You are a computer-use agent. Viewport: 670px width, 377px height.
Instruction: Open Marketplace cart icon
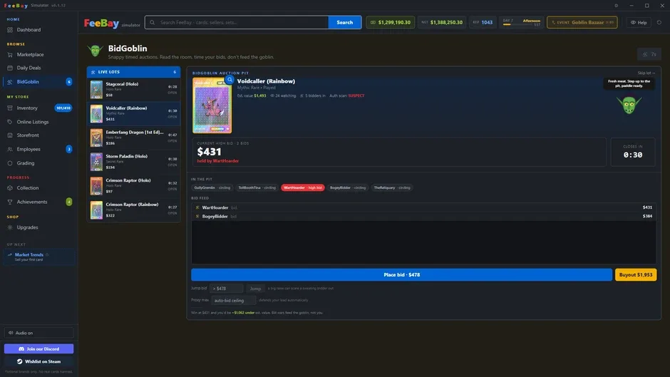[10, 55]
